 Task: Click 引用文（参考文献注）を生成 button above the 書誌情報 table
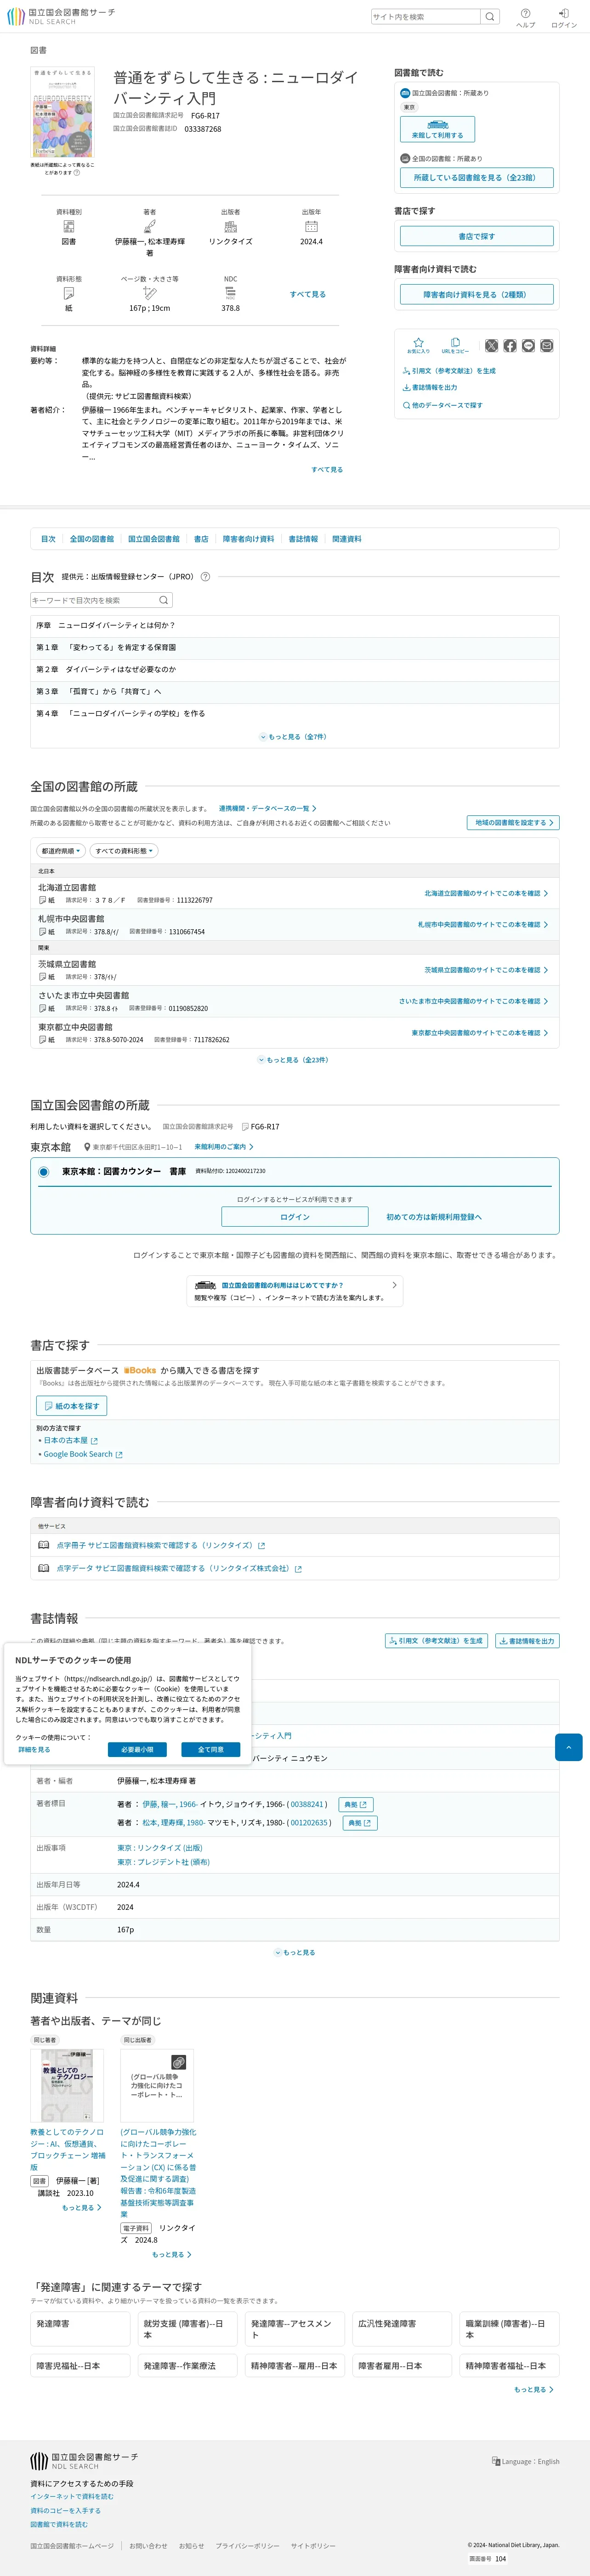point(436,1641)
